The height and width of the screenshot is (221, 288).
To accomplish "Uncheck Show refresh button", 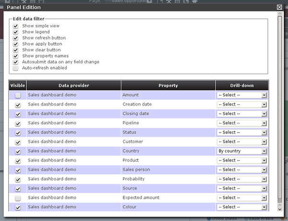I will pyautogui.click(x=16, y=38).
